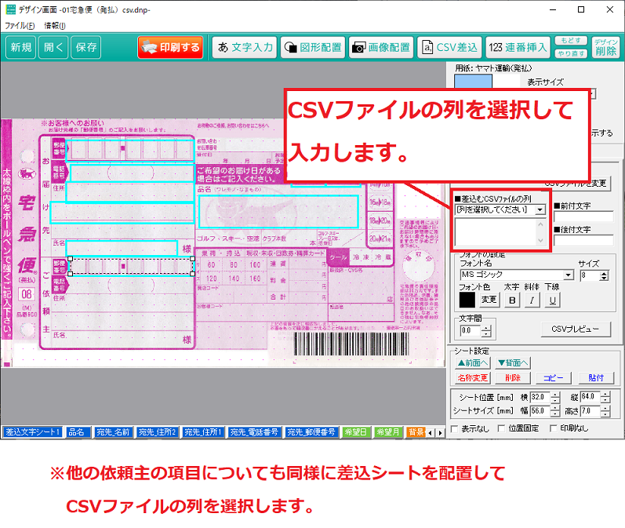This screenshot has height=528, width=625.
Task: Click the 新規 (New) toolbar button
Action: click(x=21, y=47)
